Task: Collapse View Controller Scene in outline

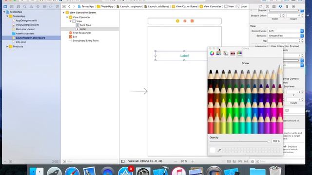Action: pos(64,13)
